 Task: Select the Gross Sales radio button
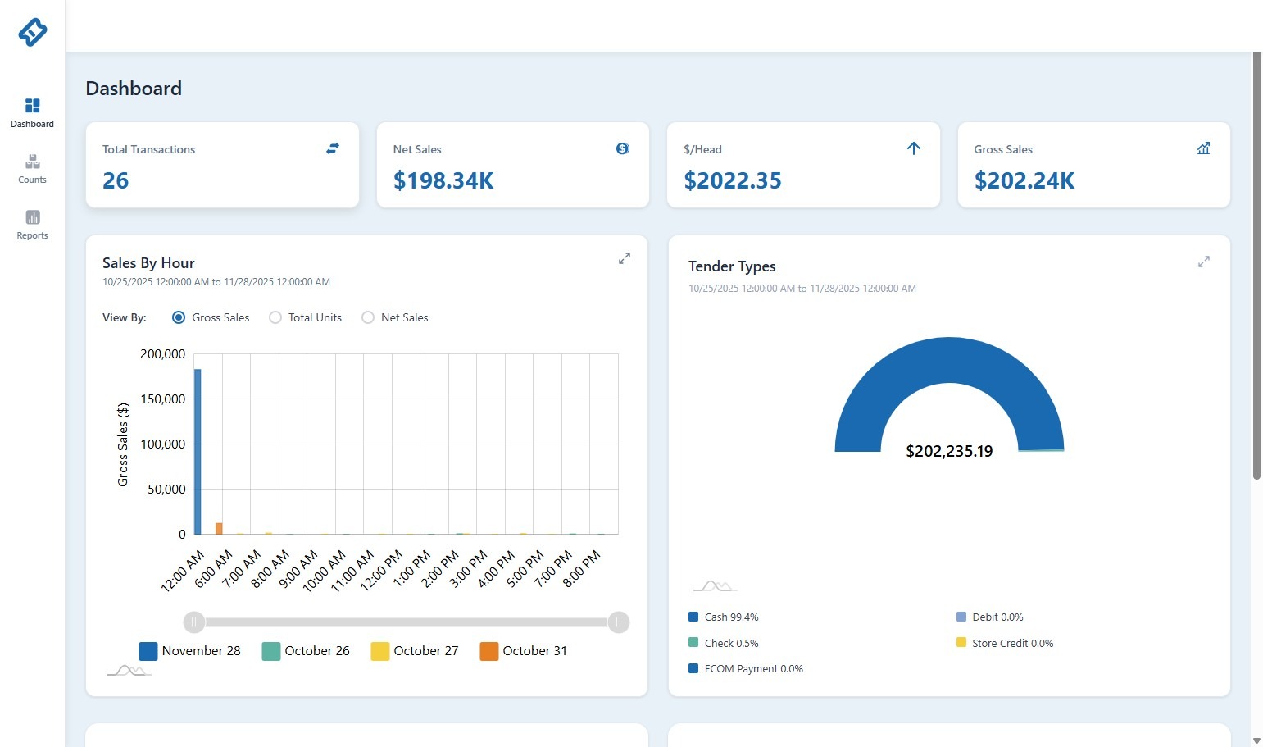179,317
